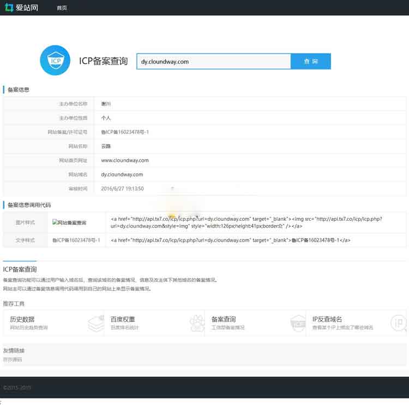Select the dy.cloundway.com domain row value
This screenshot has width=409, height=405.
click(x=122, y=174)
